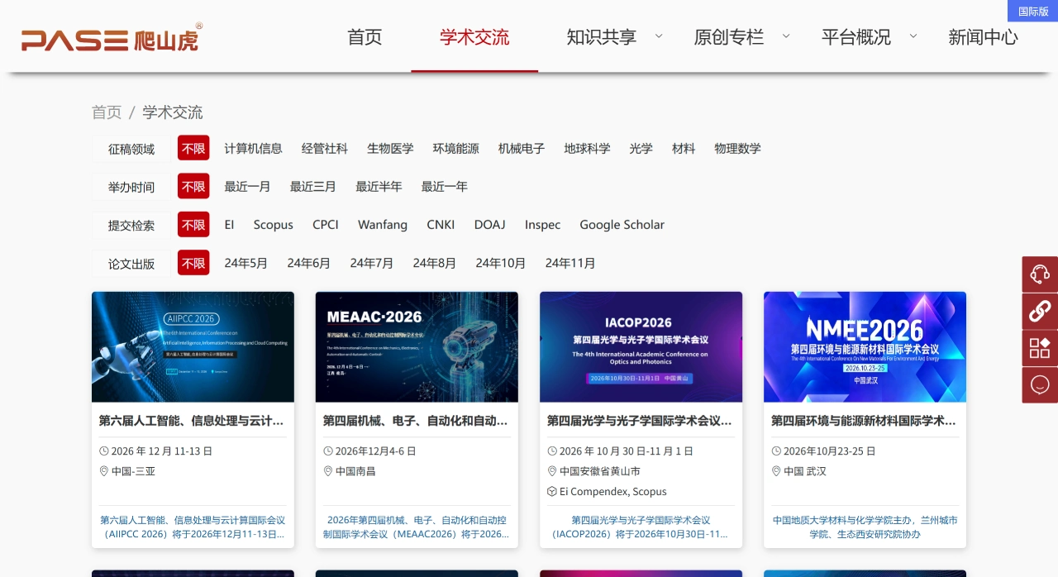Expand the 知识共享 dropdown chevron
This screenshot has height=577, width=1058.
659,36
